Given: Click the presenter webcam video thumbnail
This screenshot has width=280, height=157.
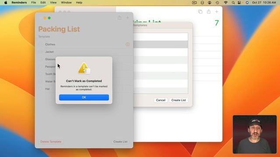Looking at the screenshot, I should click(255, 134).
